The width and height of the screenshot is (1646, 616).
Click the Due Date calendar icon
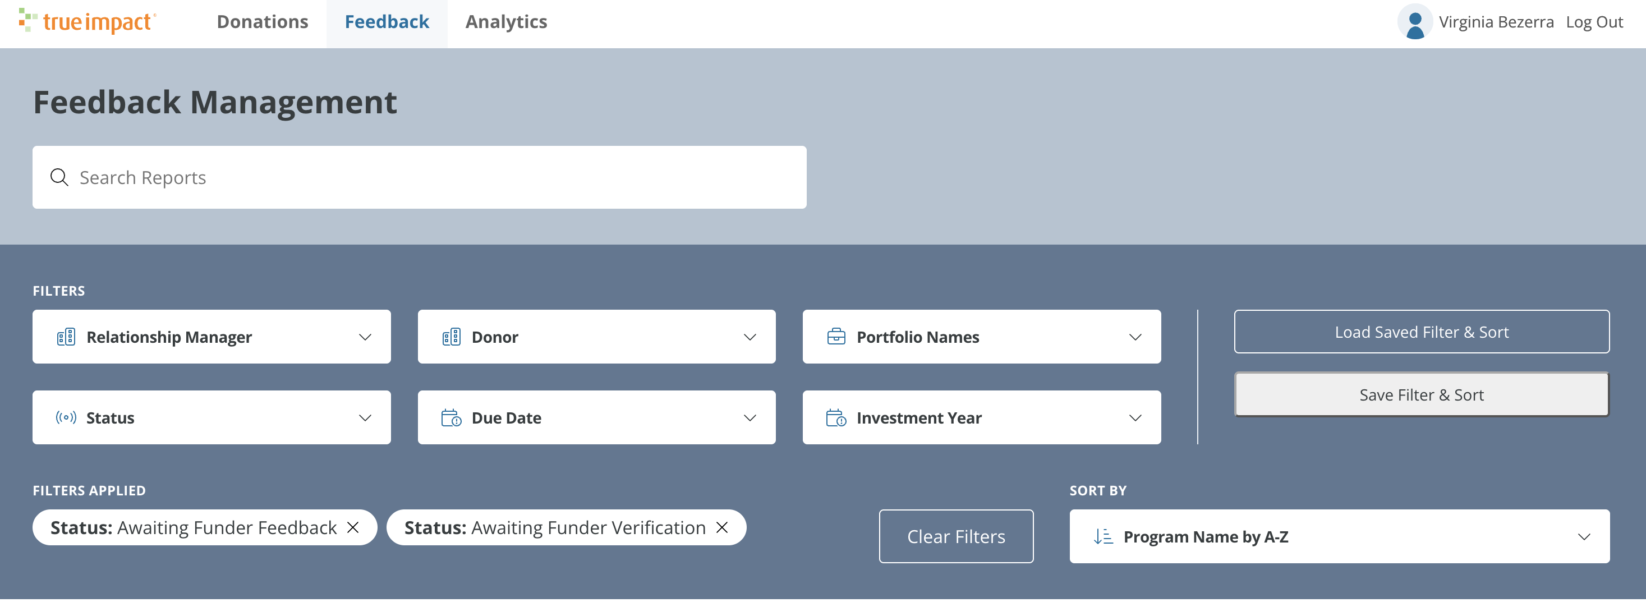451,417
